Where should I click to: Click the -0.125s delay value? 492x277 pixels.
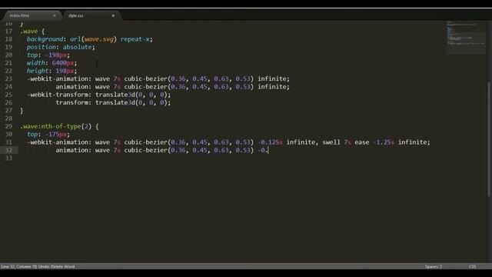click(x=270, y=142)
